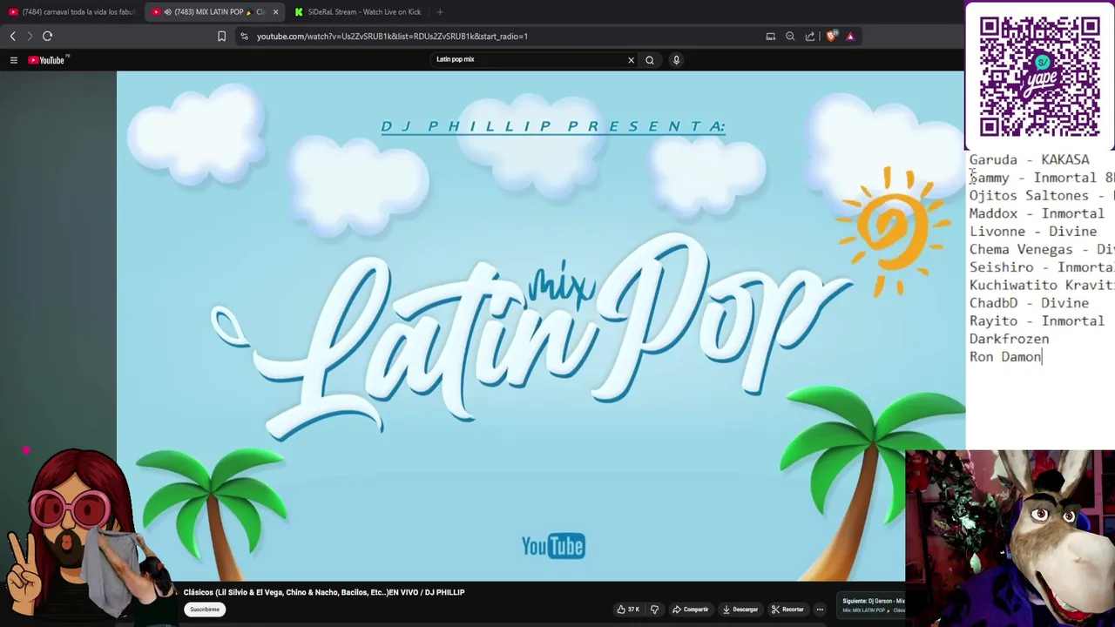Click the Recortar clip button
The height and width of the screenshot is (627, 1115).
click(x=787, y=610)
